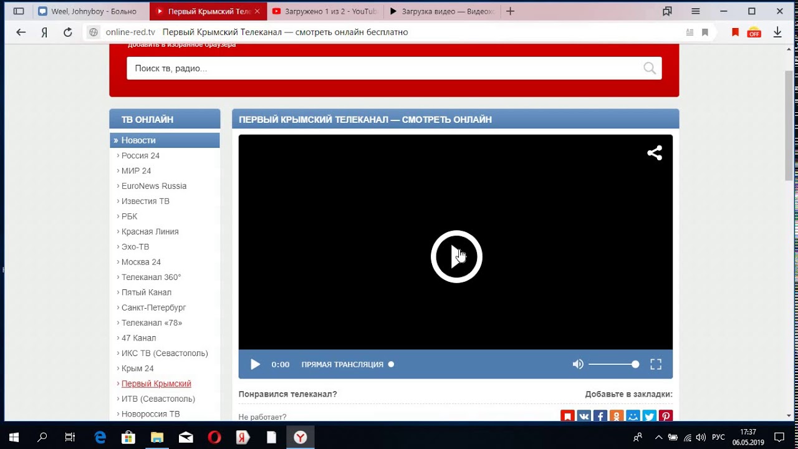Open Opera browser from the taskbar

point(214,437)
